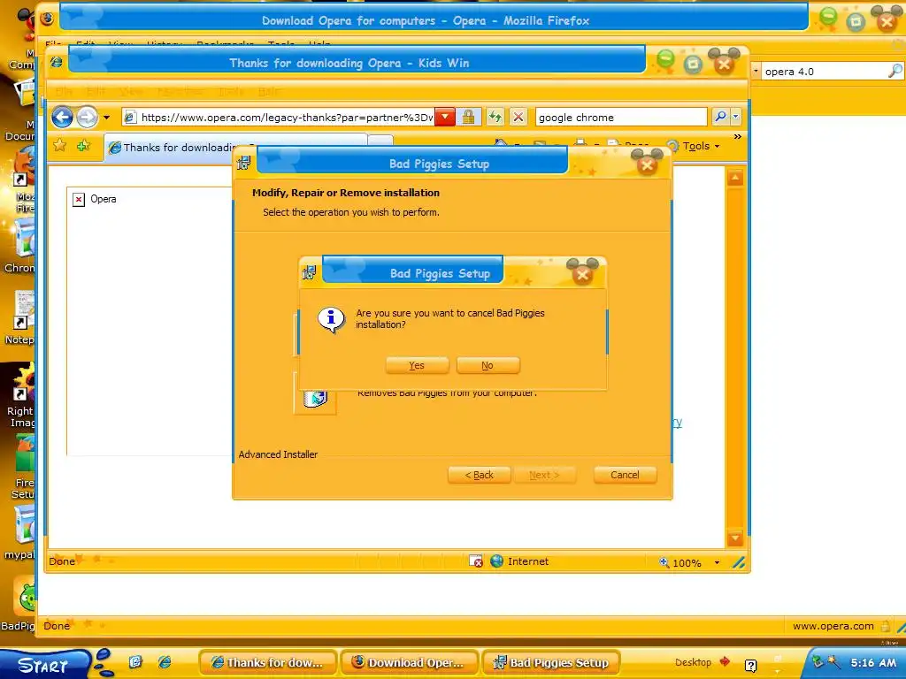Stop loading with the red X icon
Image resolution: width=906 pixels, height=679 pixels.
518,118
